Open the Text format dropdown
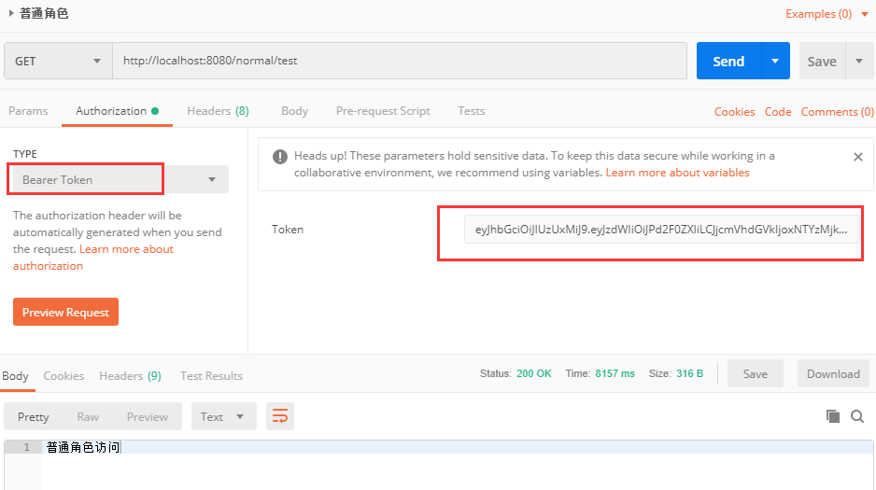The image size is (876, 490). click(x=223, y=416)
